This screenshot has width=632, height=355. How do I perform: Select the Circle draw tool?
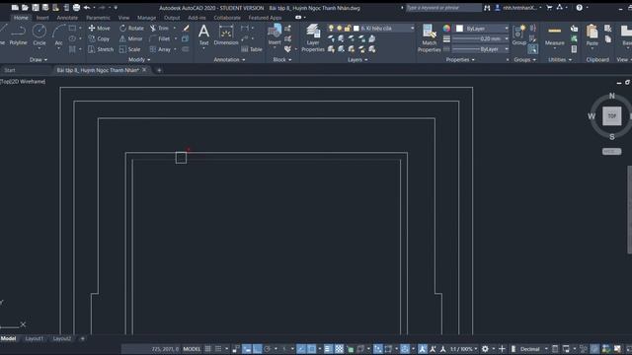point(39,35)
